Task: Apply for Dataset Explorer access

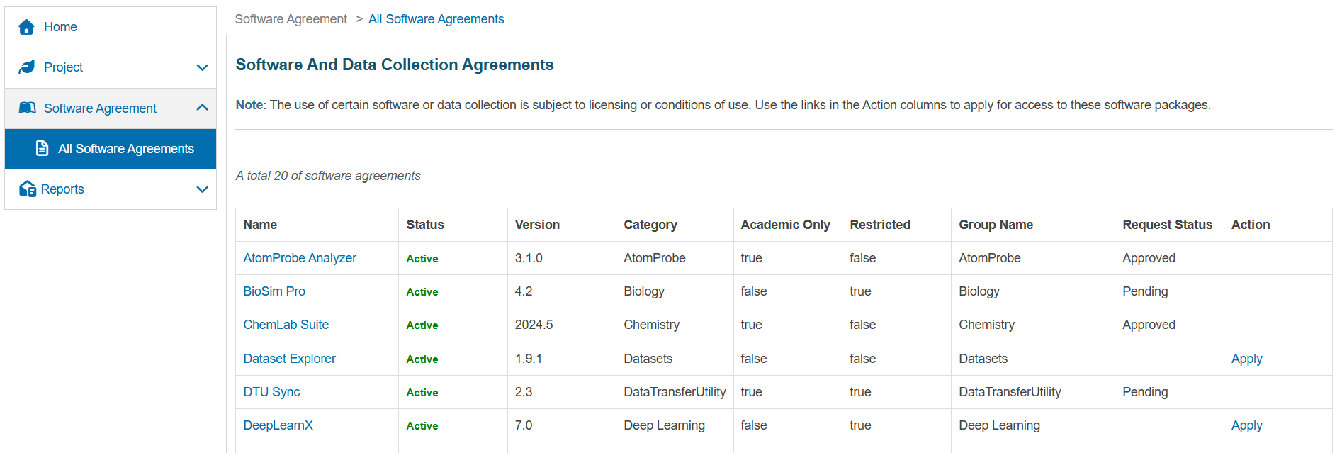Action: [1246, 359]
